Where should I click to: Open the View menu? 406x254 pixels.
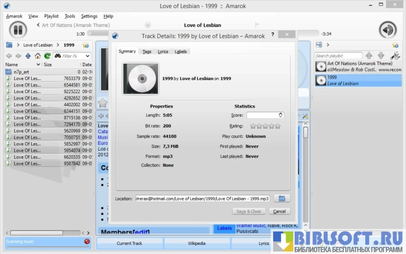(33, 16)
